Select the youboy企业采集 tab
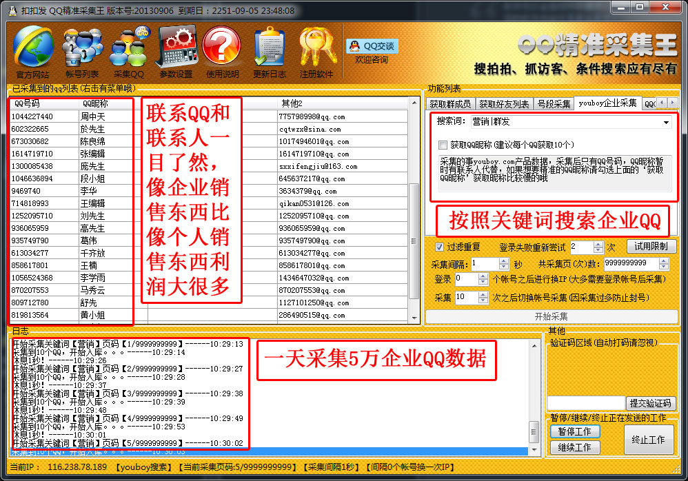 click(608, 103)
